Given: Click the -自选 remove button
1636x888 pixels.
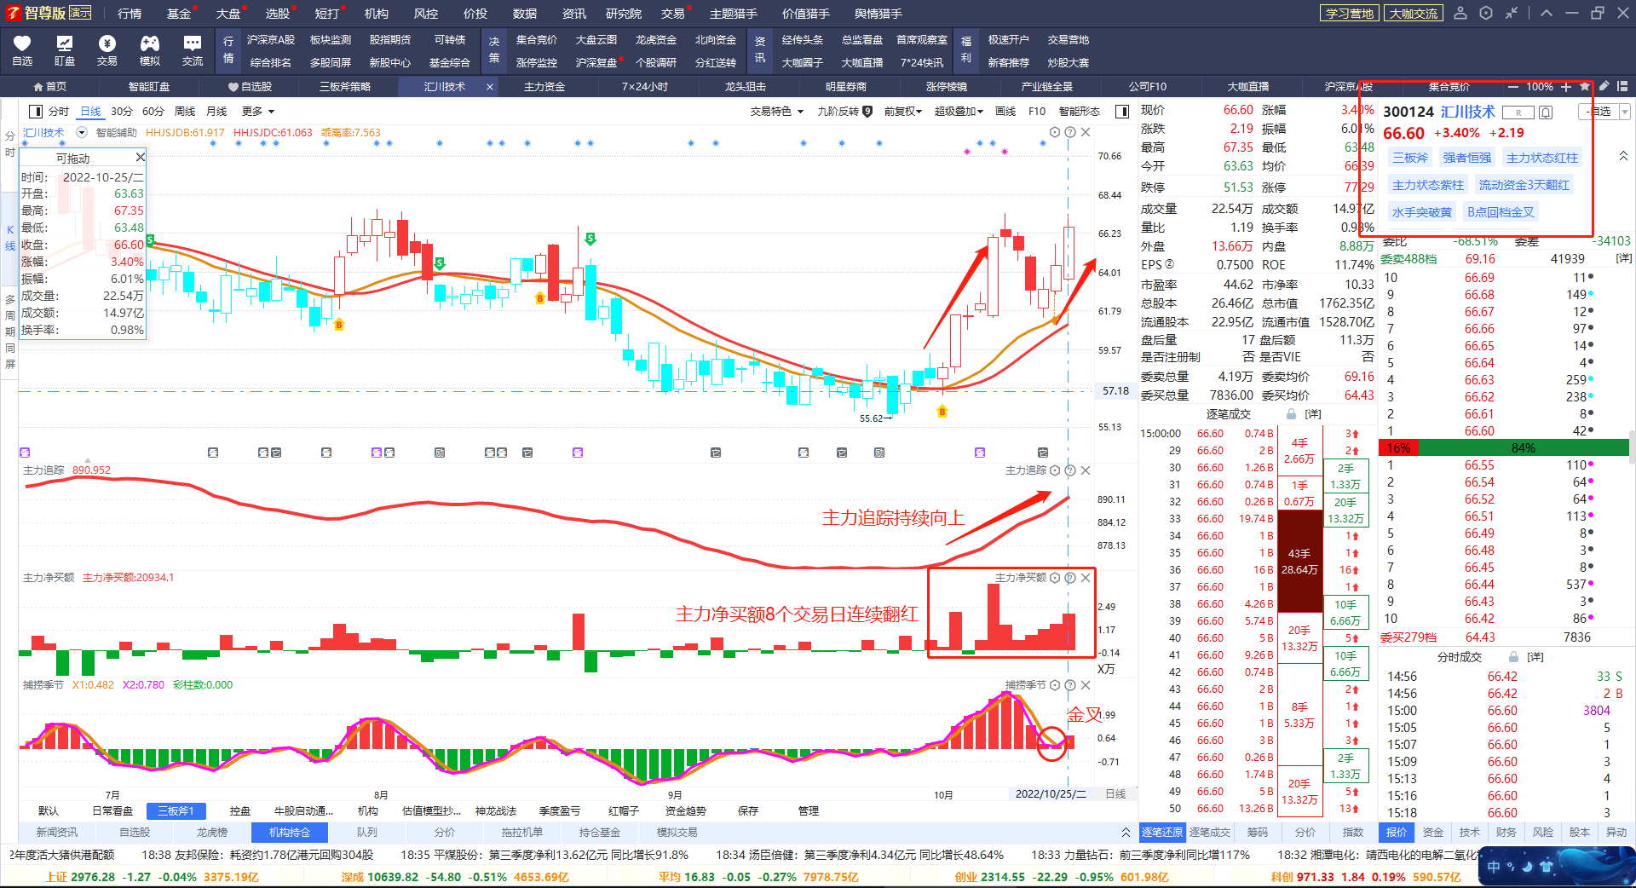Looking at the screenshot, I should [x=1599, y=112].
